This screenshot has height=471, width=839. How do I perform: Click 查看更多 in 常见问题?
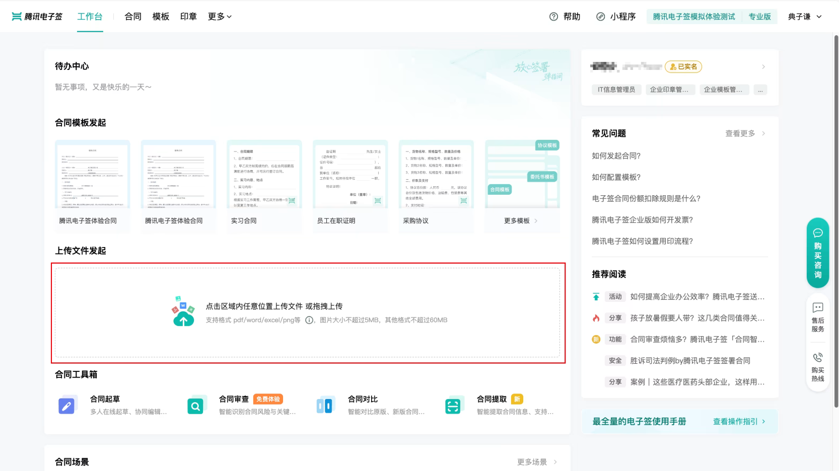[x=744, y=133]
